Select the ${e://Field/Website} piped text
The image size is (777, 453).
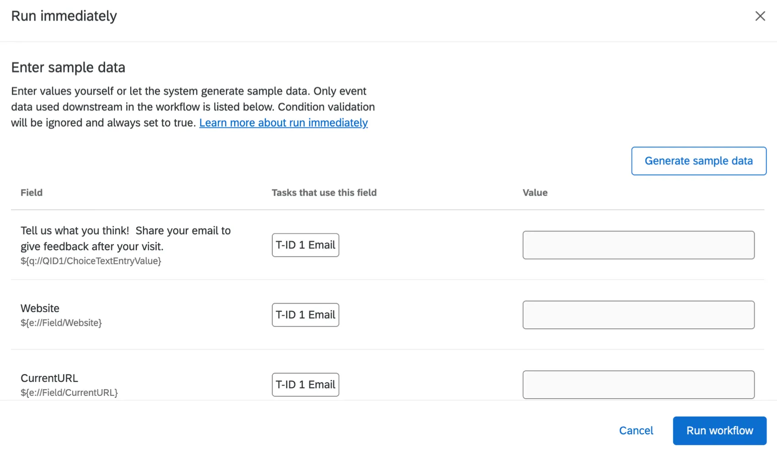click(61, 323)
